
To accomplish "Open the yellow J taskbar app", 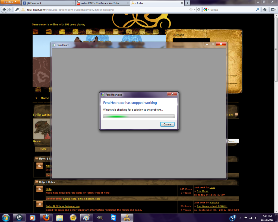I will 73,218.
